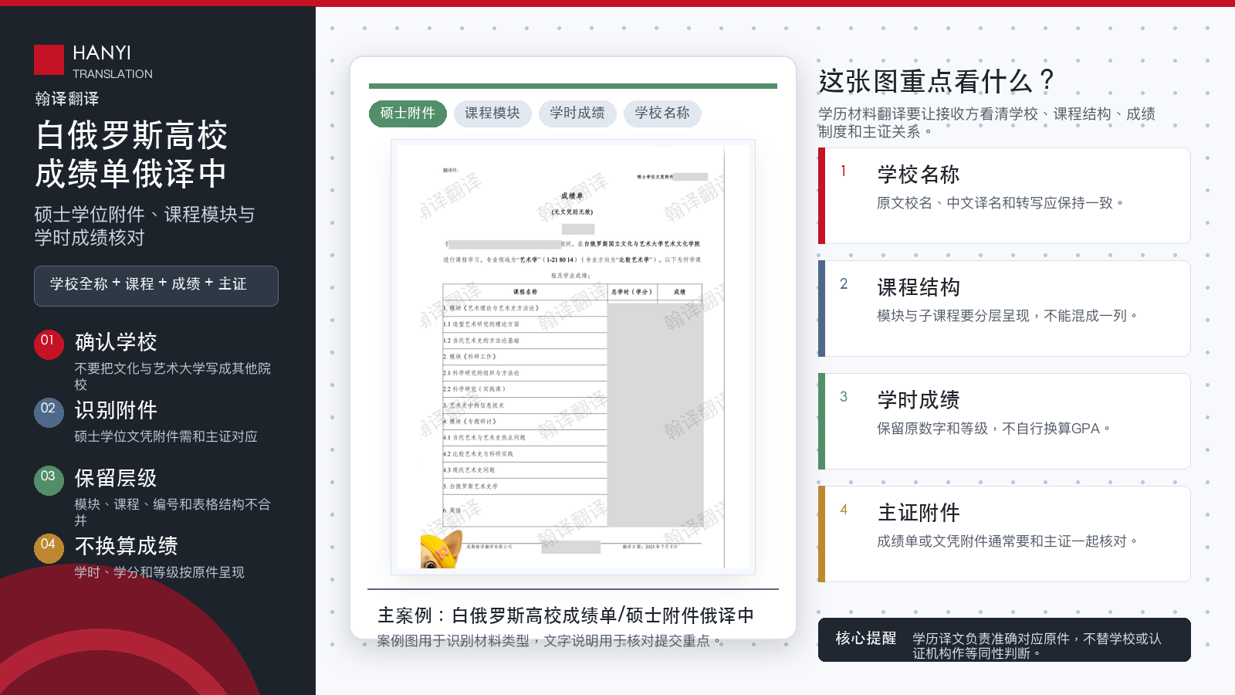The height and width of the screenshot is (695, 1235).
Task: Click the 识别附件 step heading
Action: pos(116,410)
